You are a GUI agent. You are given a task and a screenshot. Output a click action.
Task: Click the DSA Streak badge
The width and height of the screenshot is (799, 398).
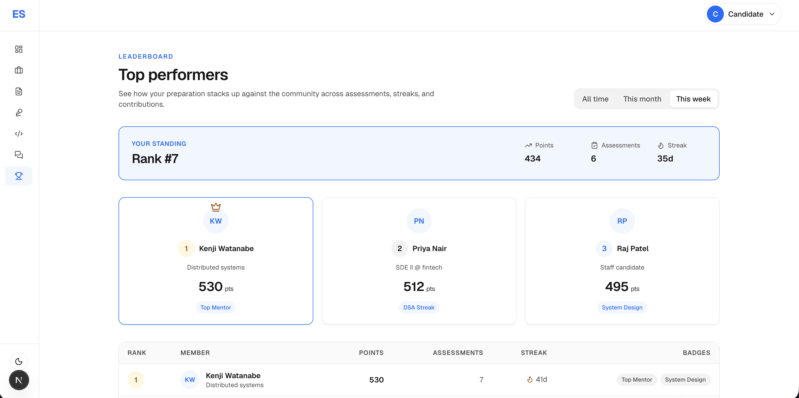click(x=419, y=307)
